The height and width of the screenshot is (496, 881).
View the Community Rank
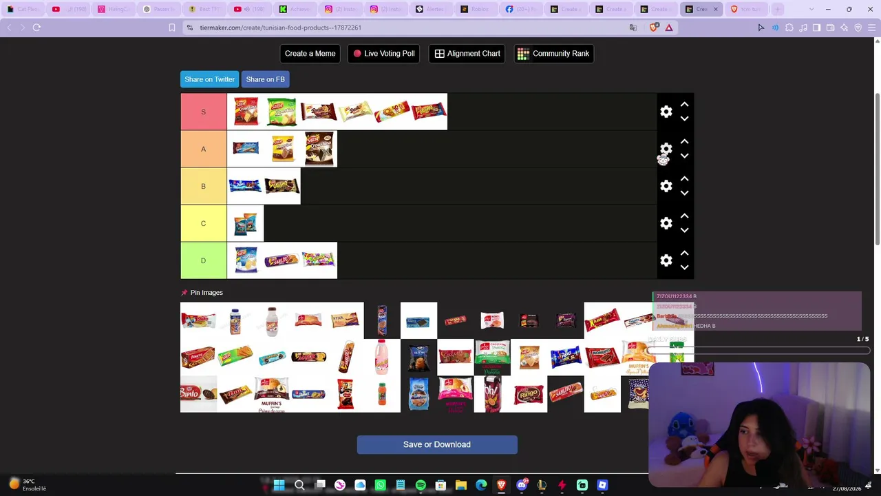[x=554, y=54]
